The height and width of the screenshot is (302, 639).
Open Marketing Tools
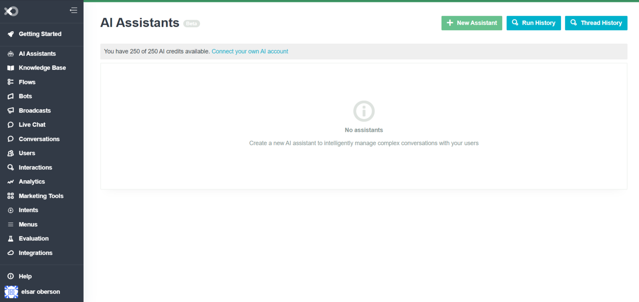tap(41, 196)
